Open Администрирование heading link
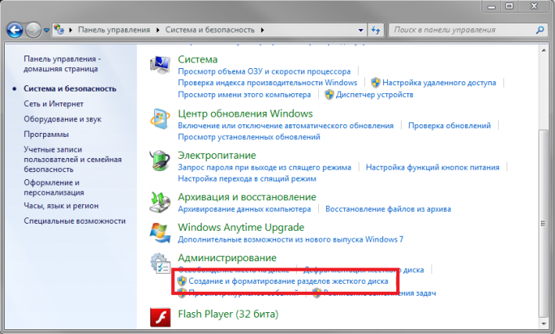555x334 pixels. (227, 258)
